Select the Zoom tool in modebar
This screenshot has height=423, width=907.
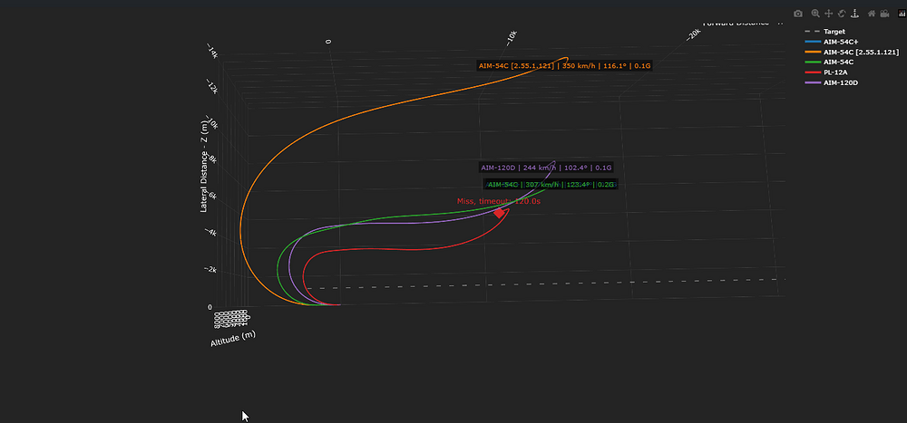click(815, 14)
